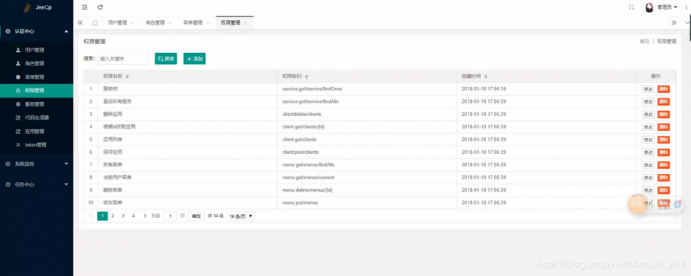Image resolution: width=691 pixels, height=276 pixels.
Task: Open 应用管理 in the sidebar
Action: [x=37, y=131]
